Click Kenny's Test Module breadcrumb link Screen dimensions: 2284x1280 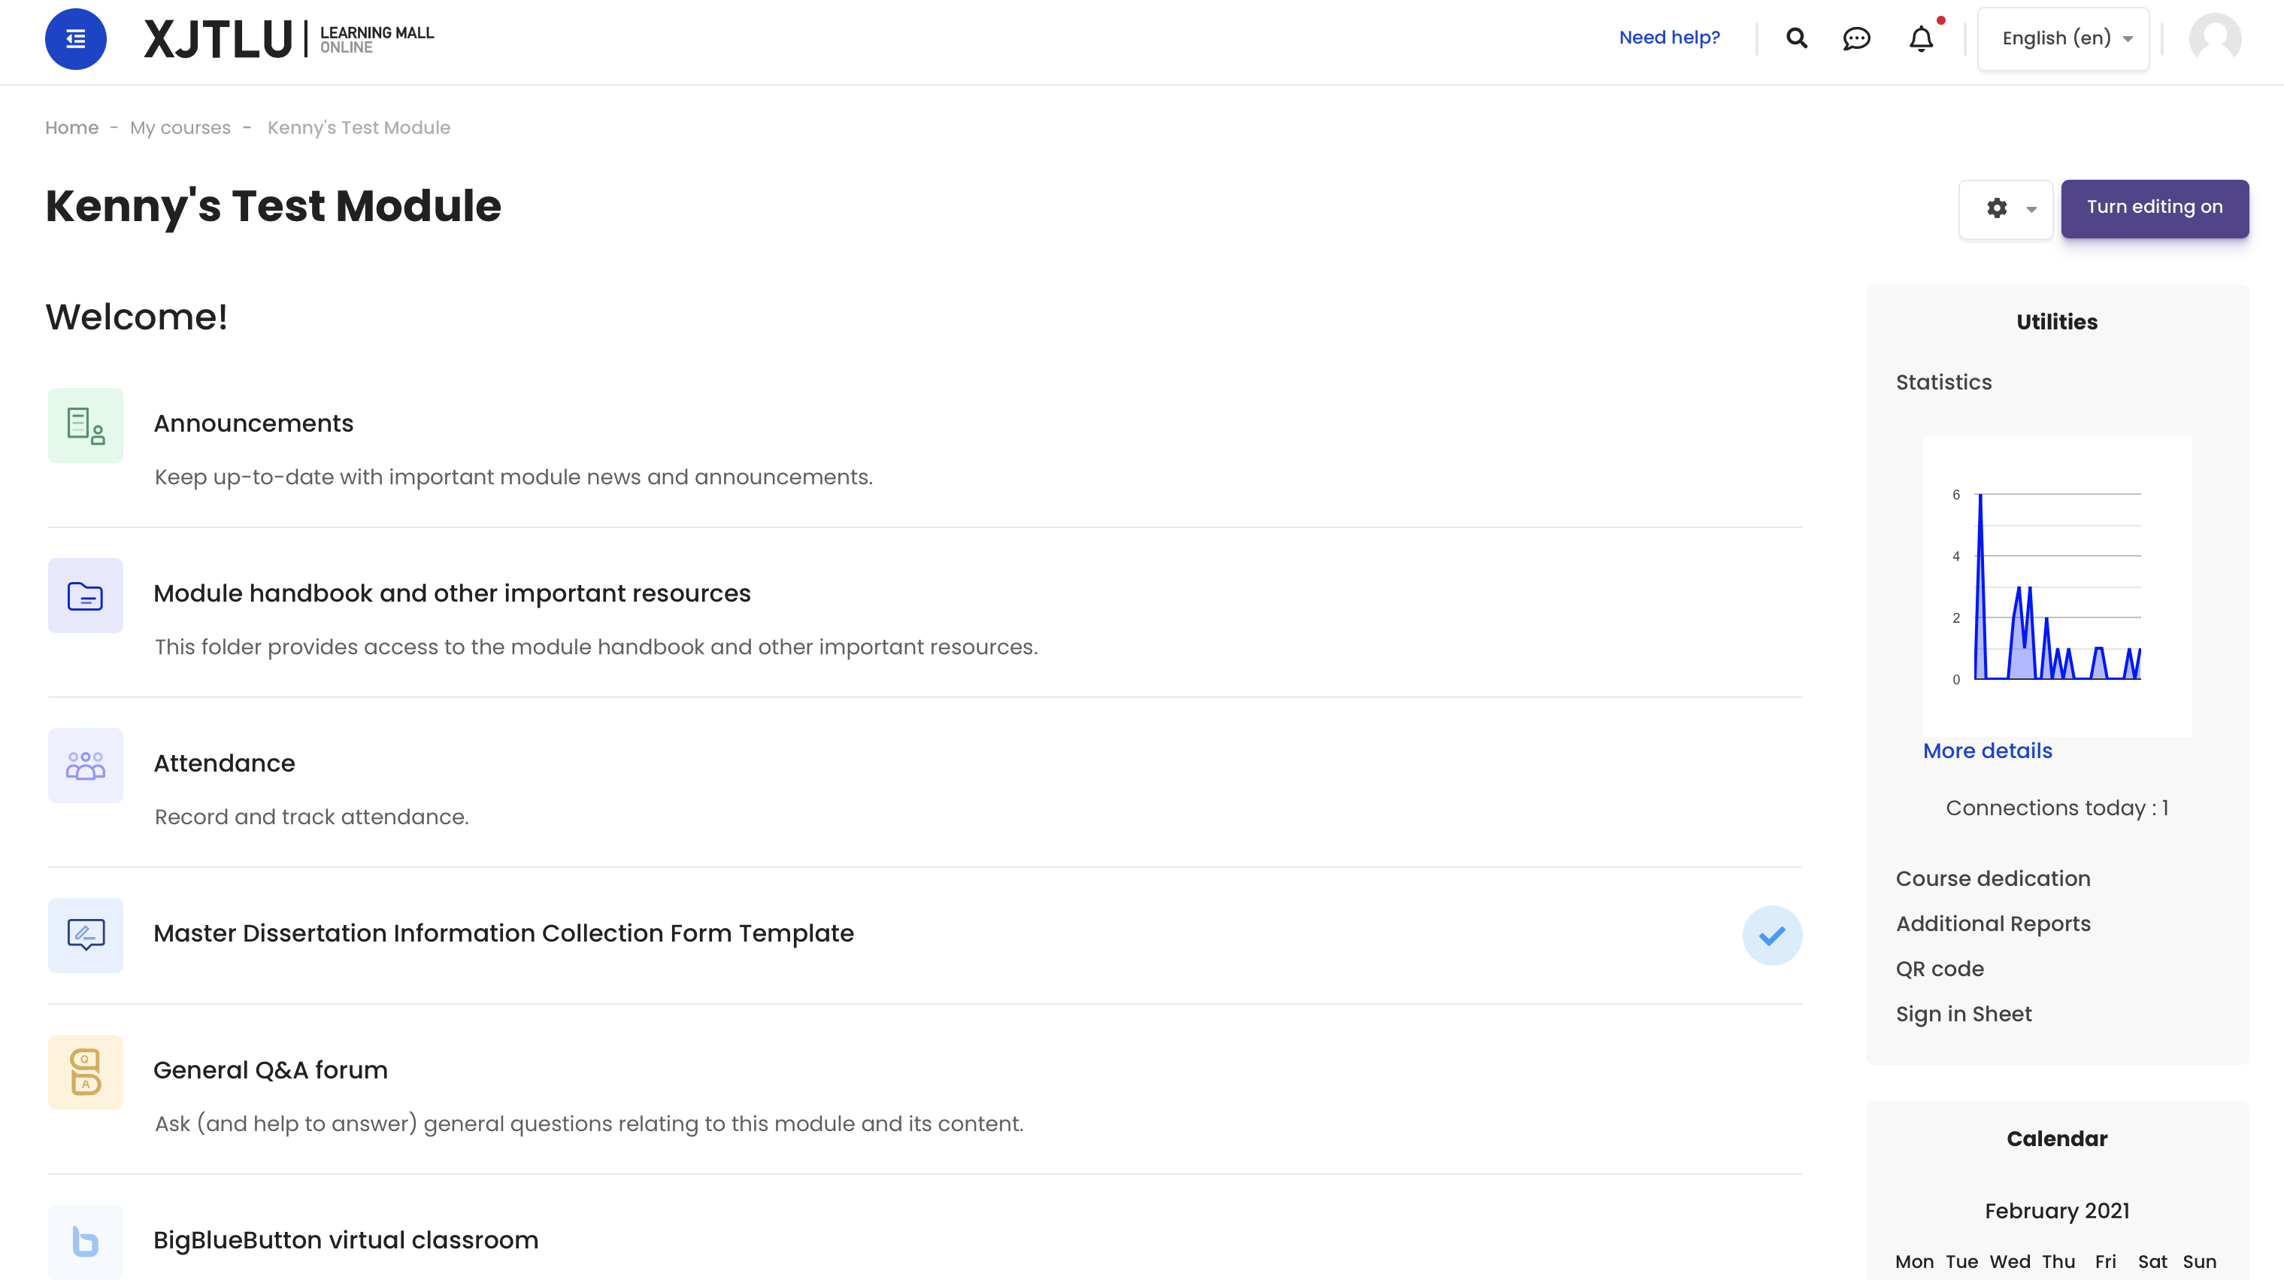(x=358, y=128)
